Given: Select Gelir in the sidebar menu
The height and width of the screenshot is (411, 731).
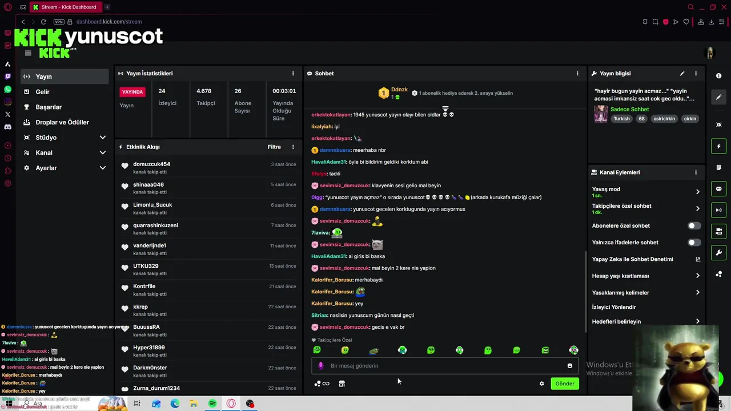Looking at the screenshot, I should point(65,92).
